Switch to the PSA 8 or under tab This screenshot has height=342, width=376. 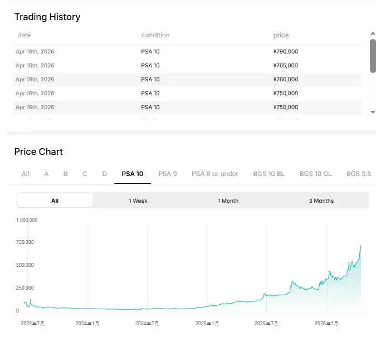point(215,174)
